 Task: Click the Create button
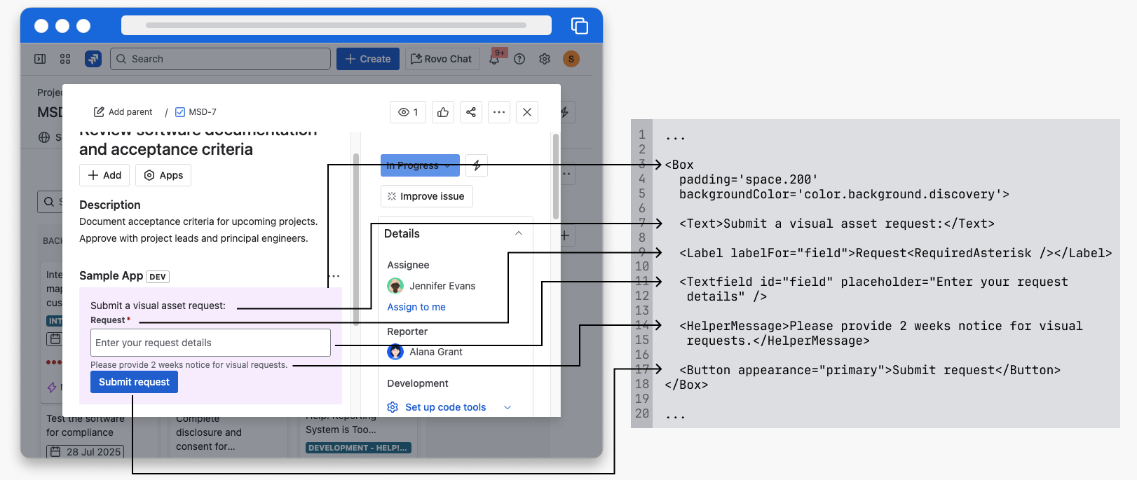click(x=368, y=59)
